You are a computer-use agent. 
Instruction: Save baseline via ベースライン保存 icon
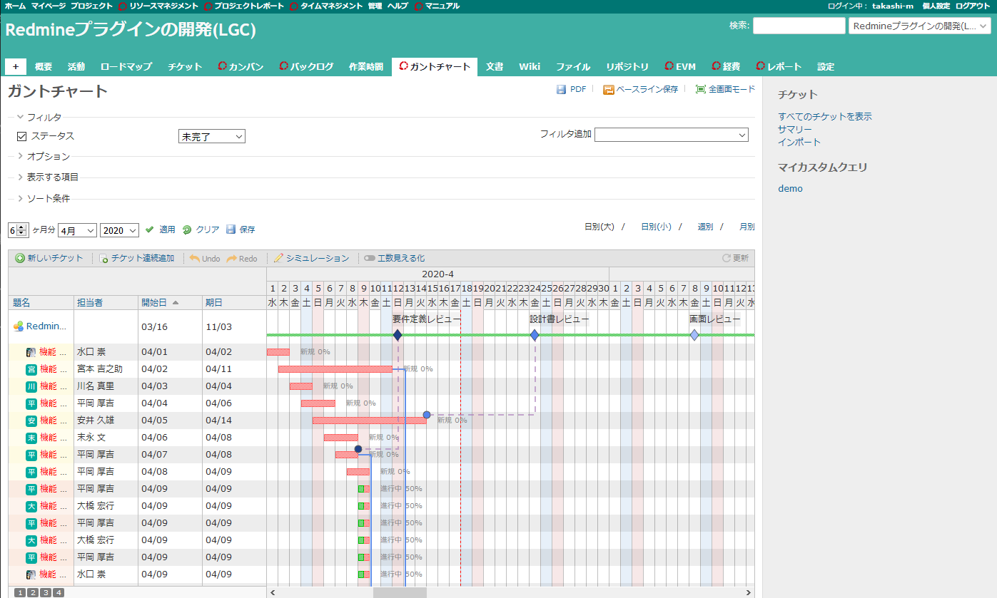[x=609, y=90]
